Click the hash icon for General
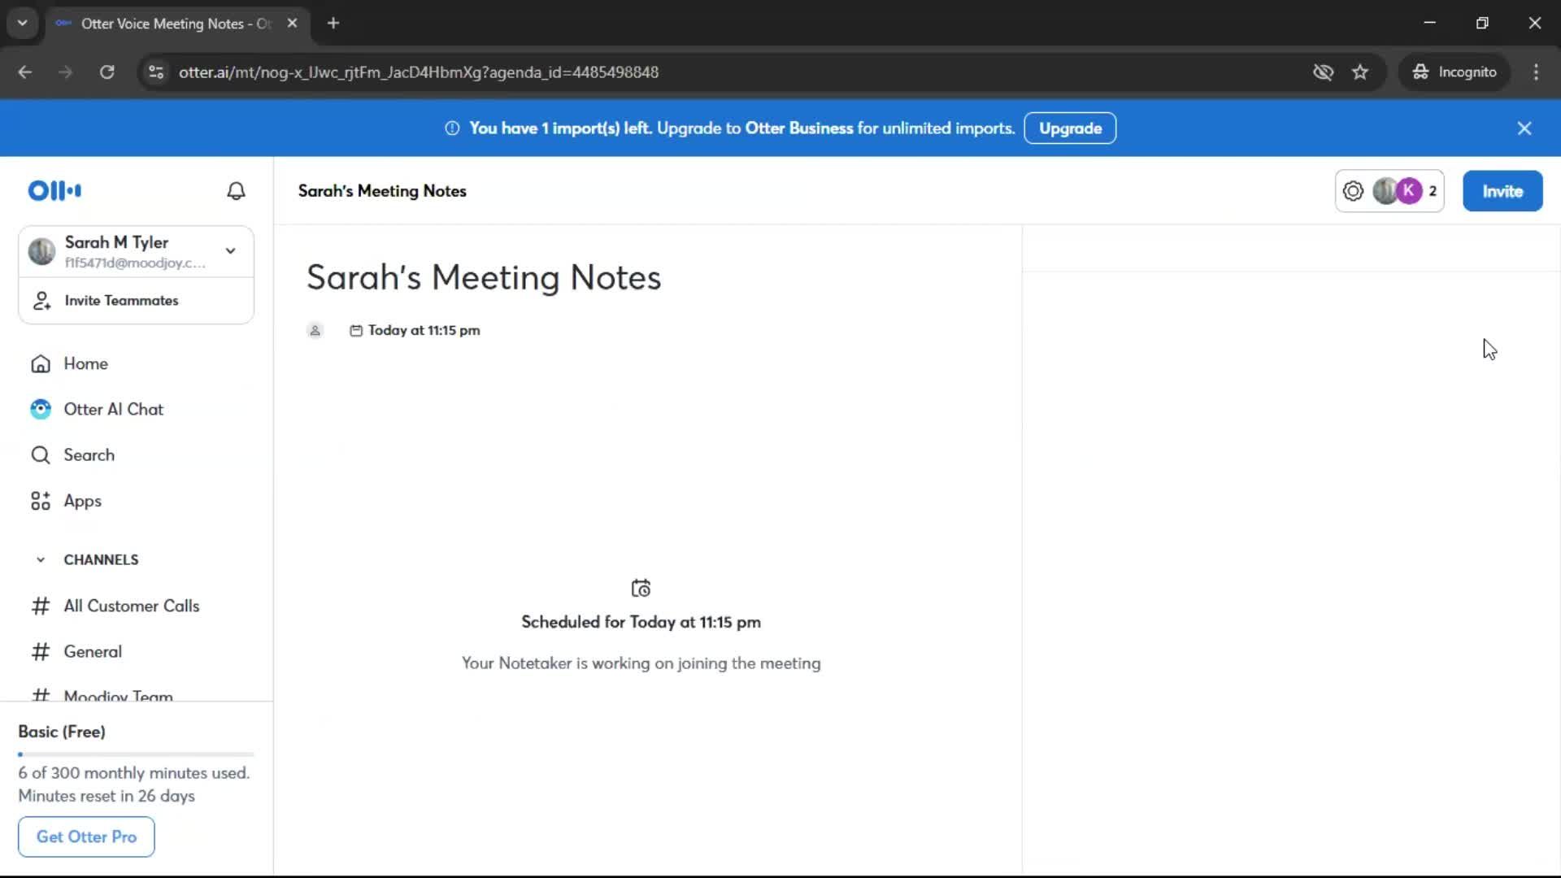Viewport: 1561px width, 878px height. (x=41, y=652)
